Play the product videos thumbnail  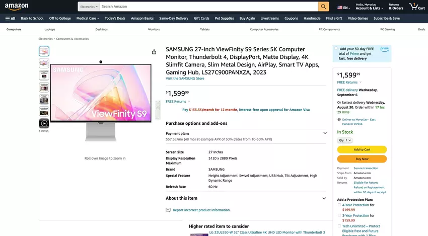coord(44,124)
